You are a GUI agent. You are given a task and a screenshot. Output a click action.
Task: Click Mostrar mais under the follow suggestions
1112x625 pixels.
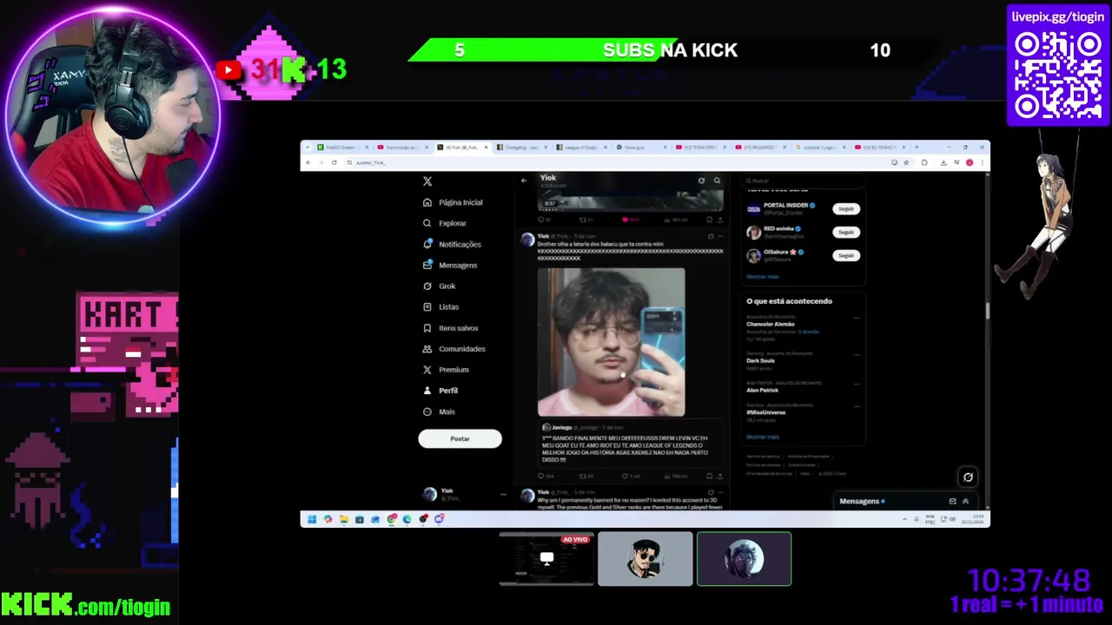[x=763, y=276]
